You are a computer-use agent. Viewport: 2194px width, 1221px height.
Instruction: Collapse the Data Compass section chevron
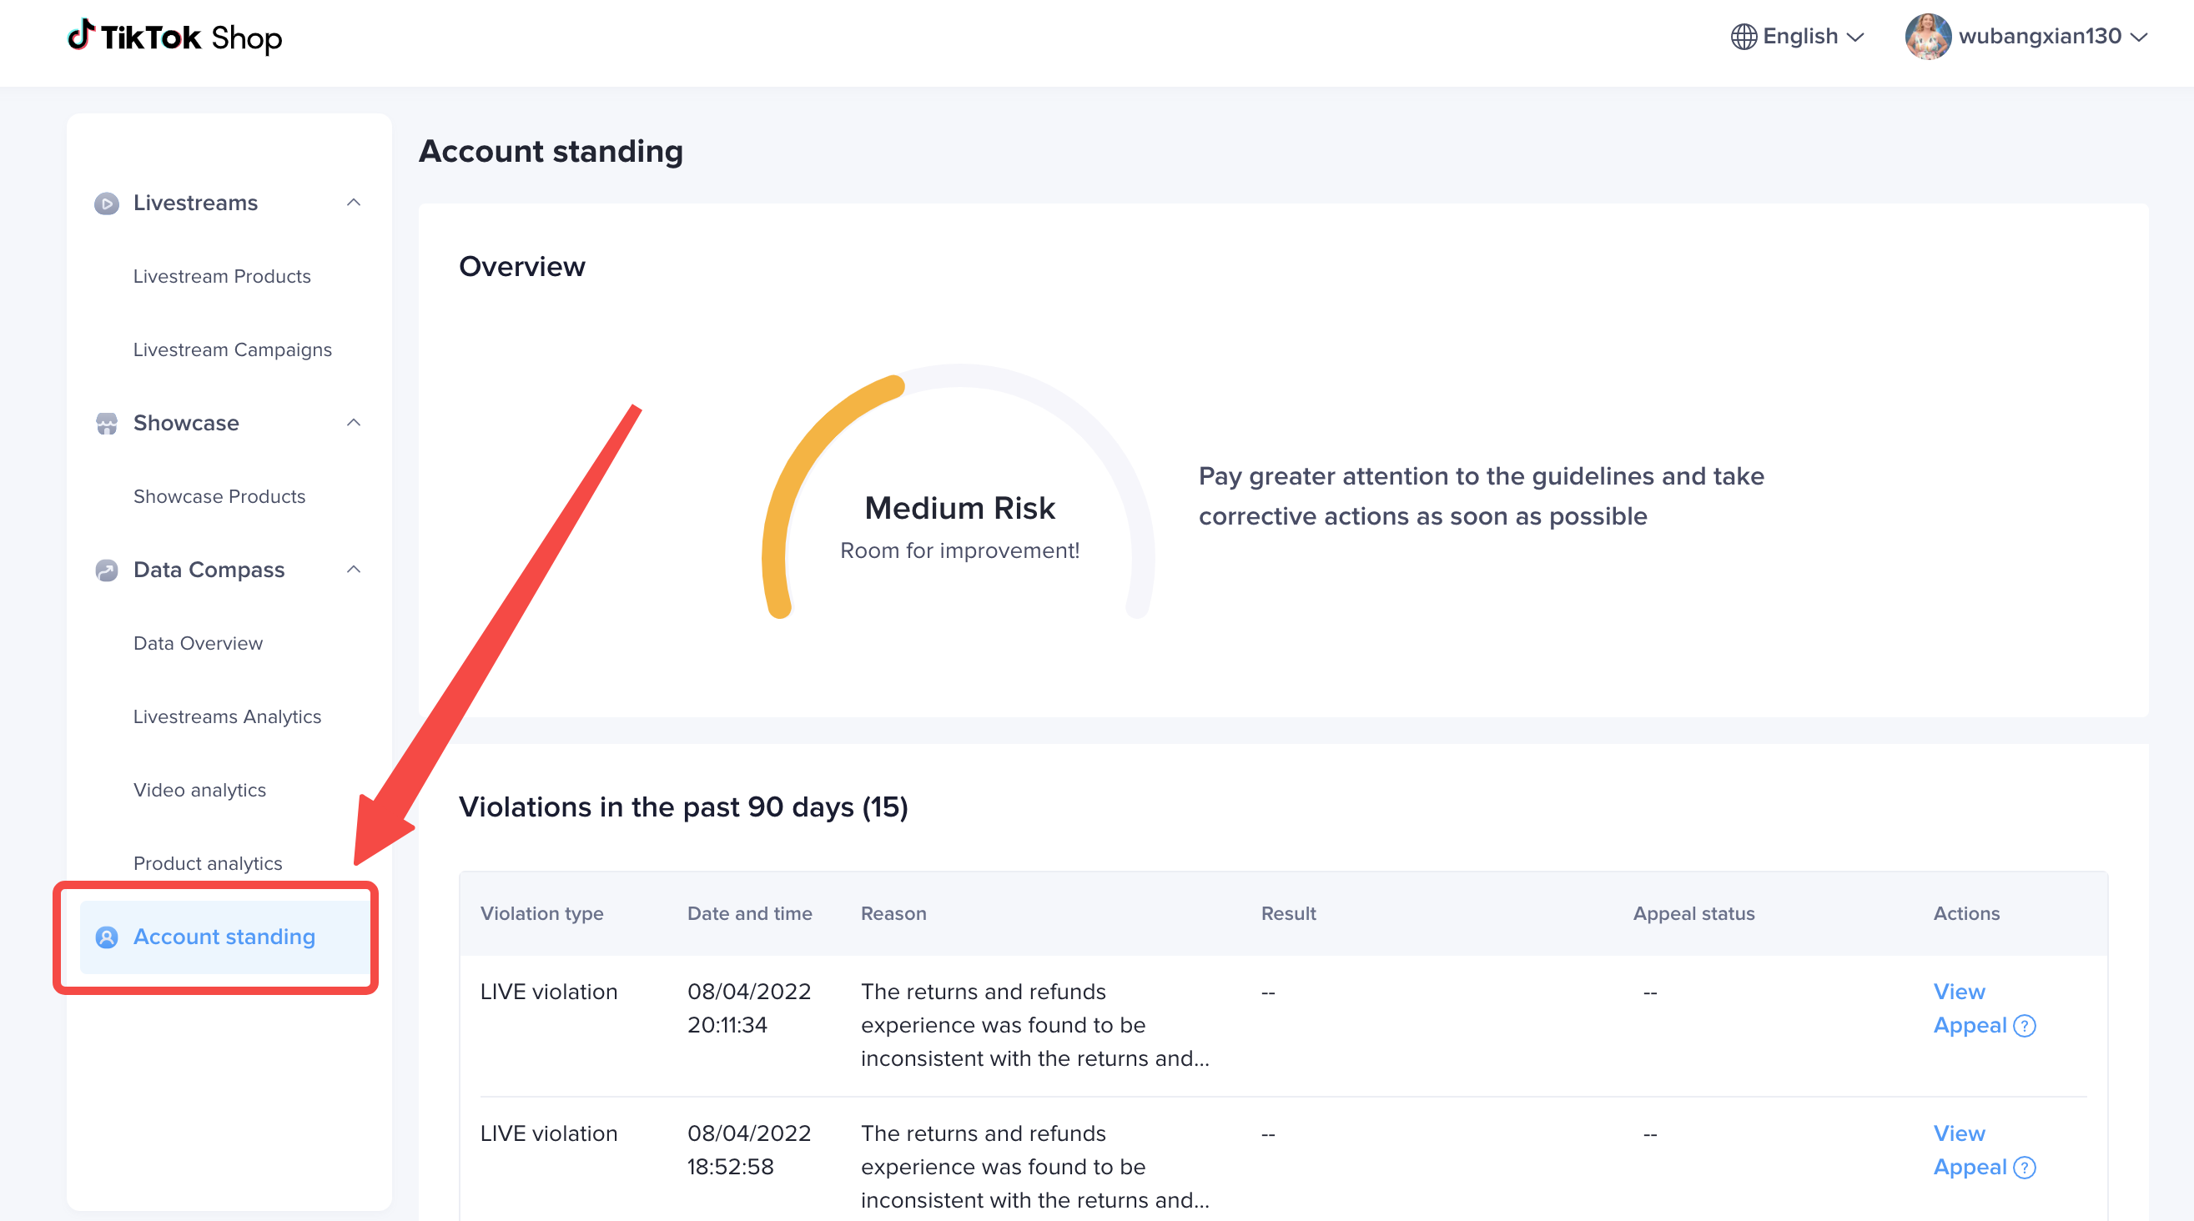354,570
